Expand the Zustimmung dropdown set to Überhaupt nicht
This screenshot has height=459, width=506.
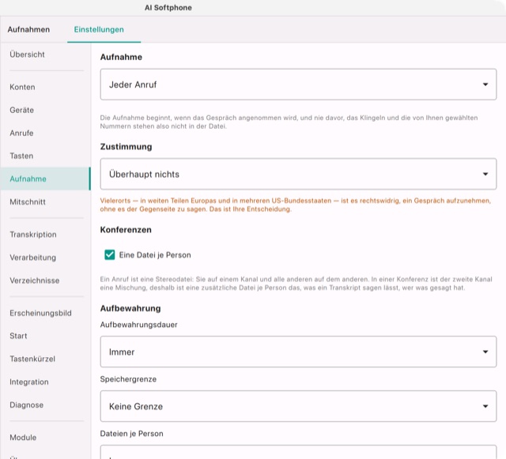coord(298,174)
